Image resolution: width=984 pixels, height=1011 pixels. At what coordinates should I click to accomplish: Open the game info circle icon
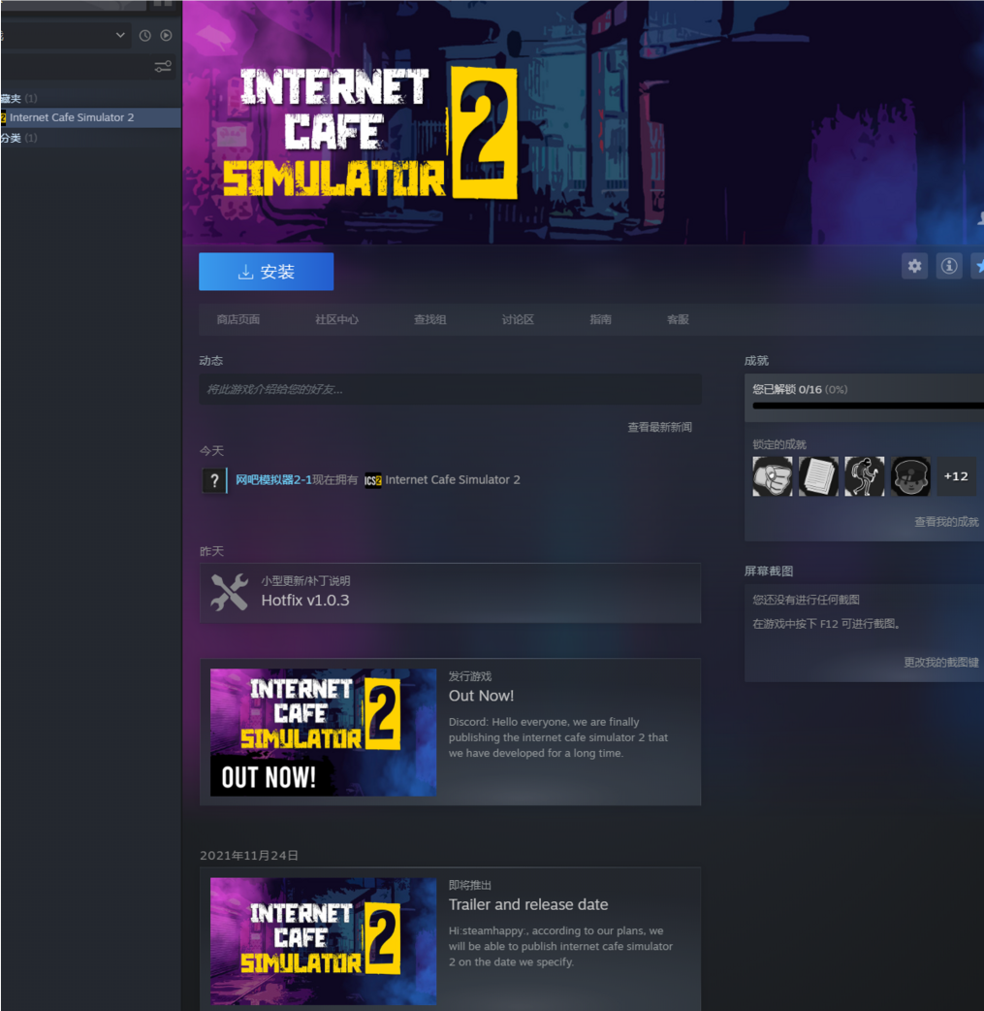(949, 266)
